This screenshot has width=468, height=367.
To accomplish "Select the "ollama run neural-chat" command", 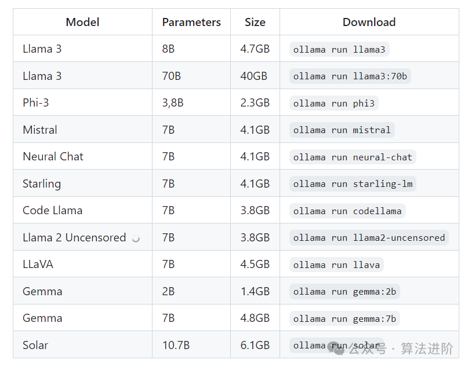I will click(x=353, y=157).
